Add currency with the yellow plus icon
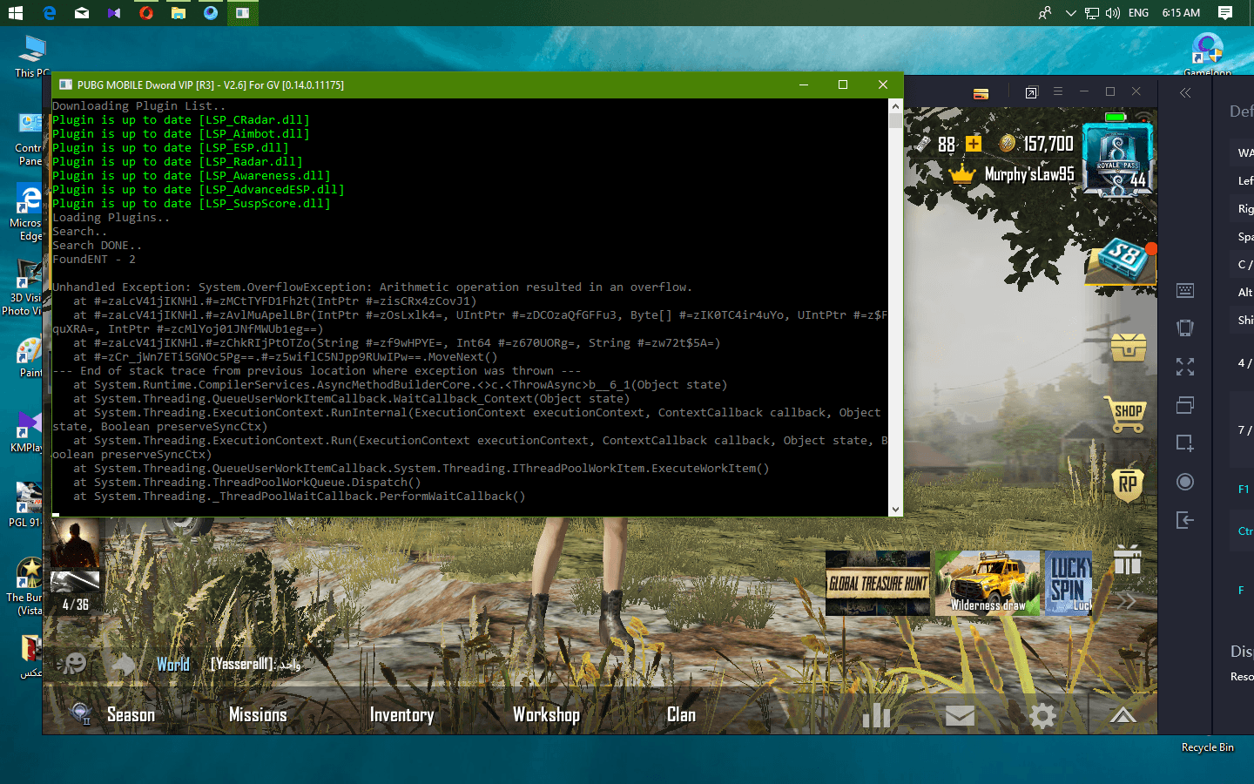 click(974, 144)
